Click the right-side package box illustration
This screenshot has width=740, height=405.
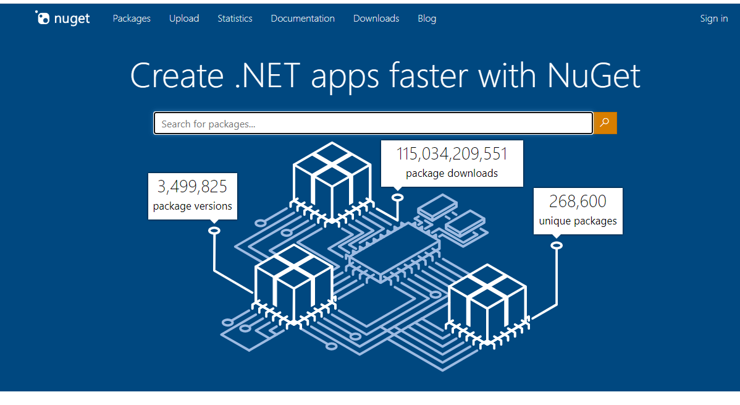coord(487,303)
